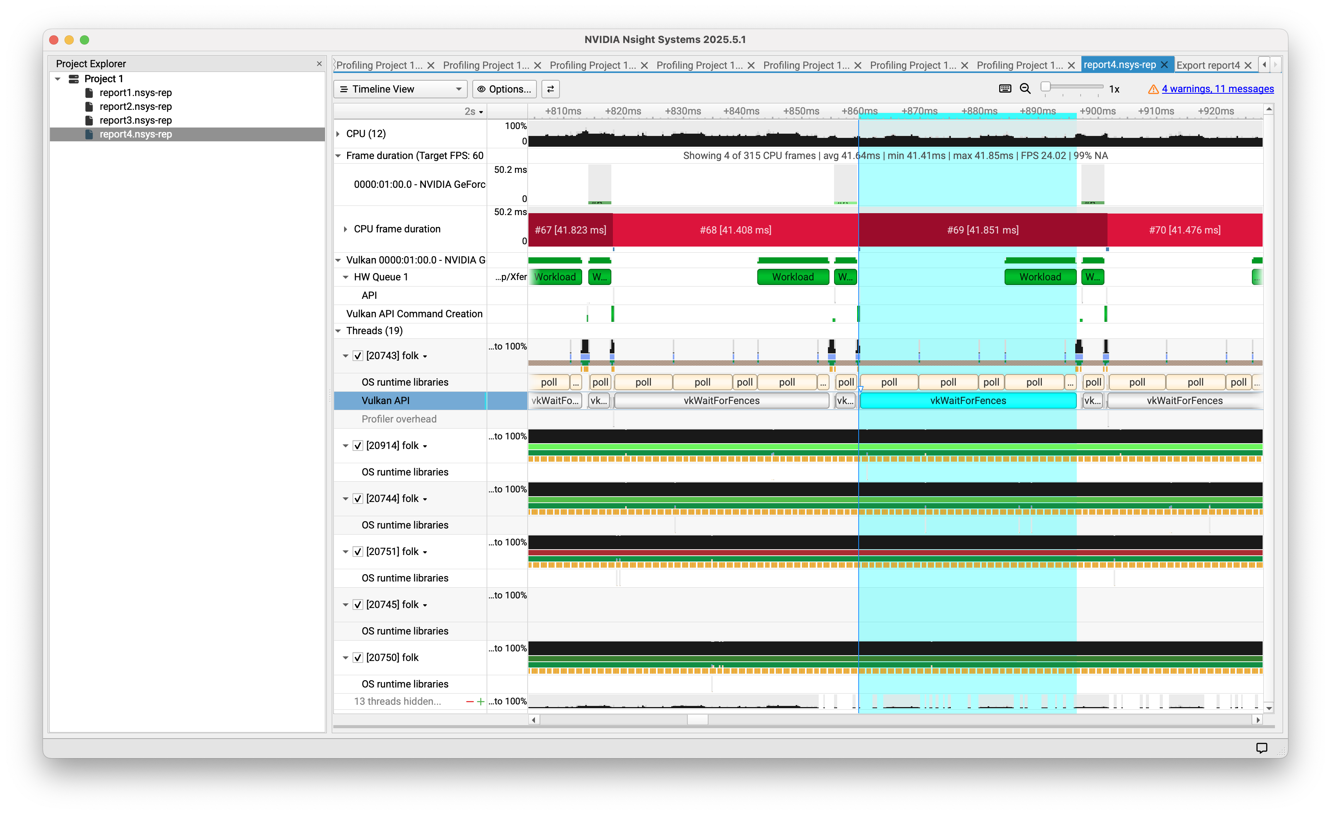Click the zoom out magnifier icon
The height and width of the screenshot is (815, 1331).
point(1025,89)
